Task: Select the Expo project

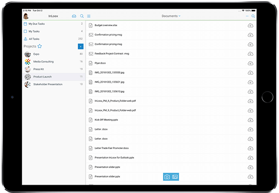Action: (x=53, y=54)
